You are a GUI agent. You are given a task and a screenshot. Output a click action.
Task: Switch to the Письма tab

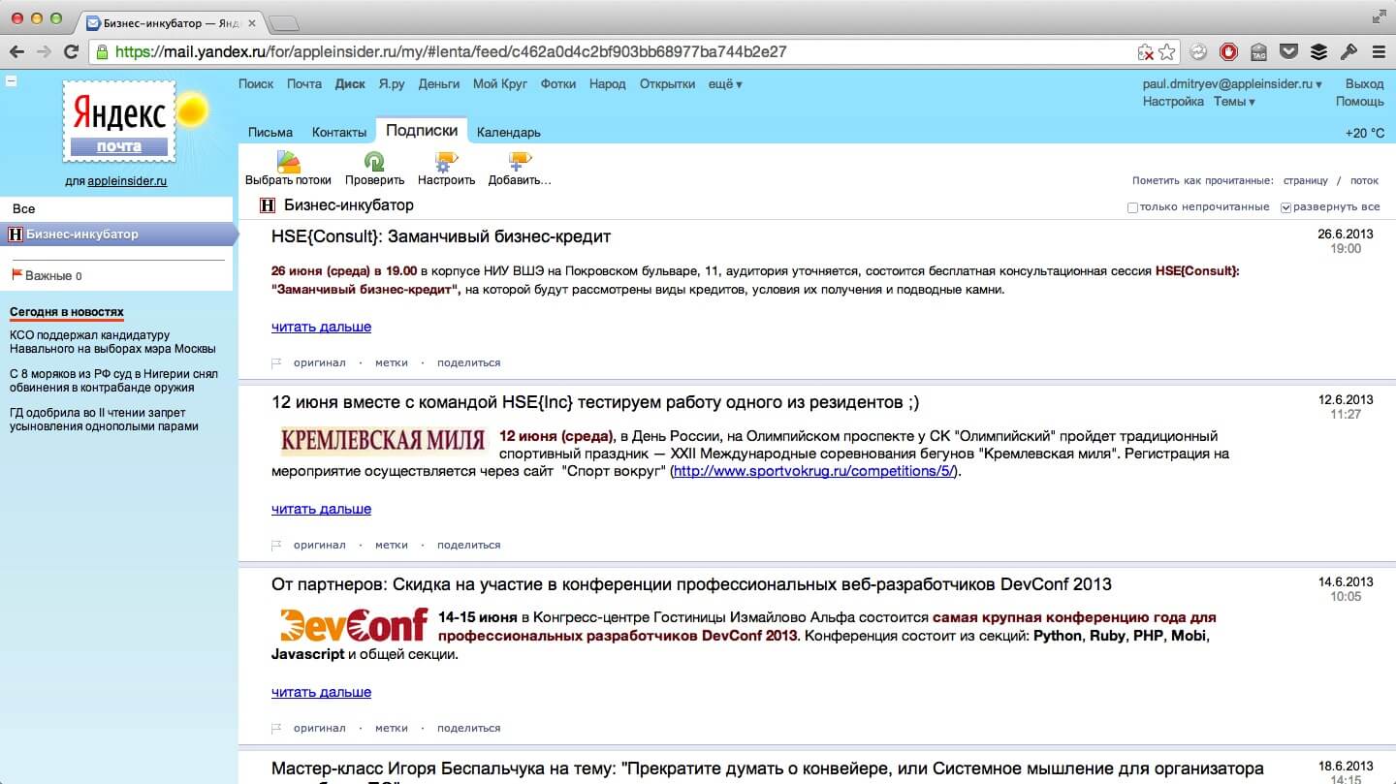[x=270, y=132]
